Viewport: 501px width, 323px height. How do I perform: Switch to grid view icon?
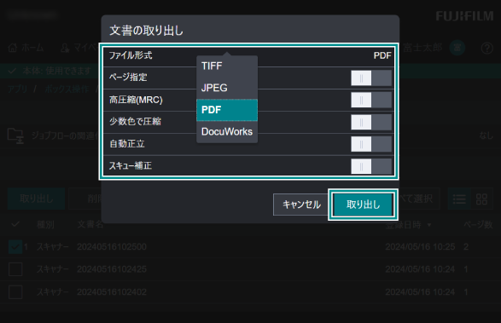coord(481,199)
